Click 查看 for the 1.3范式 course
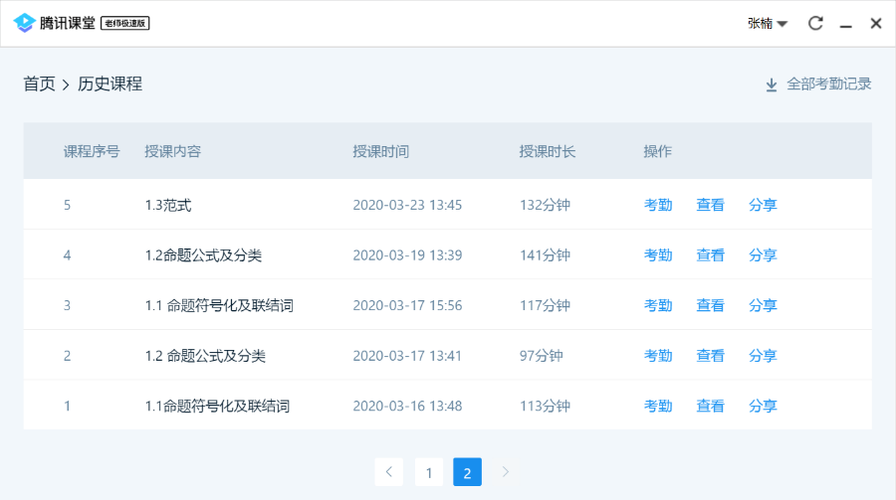This screenshot has height=500, width=896. tap(710, 205)
